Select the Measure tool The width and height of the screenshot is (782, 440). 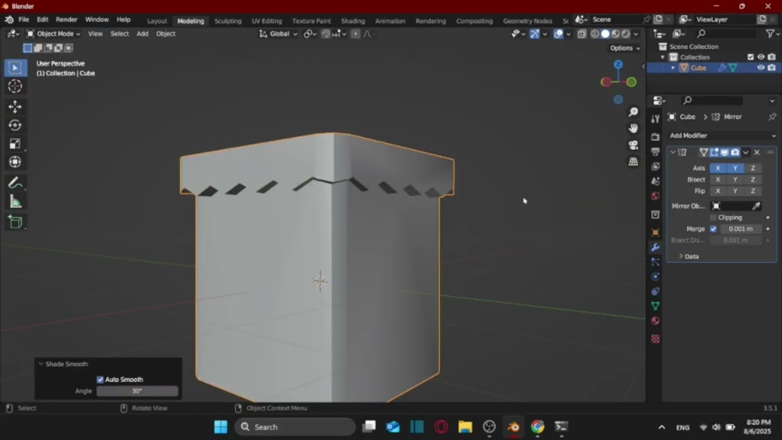pyautogui.click(x=15, y=202)
